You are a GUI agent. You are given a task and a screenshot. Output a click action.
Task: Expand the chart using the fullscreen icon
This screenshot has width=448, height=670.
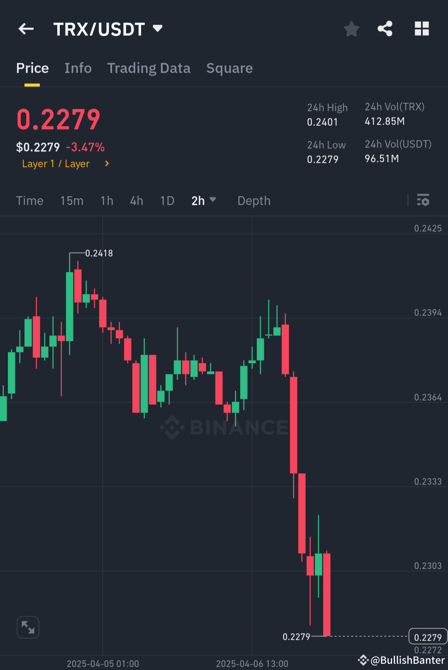(x=27, y=627)
